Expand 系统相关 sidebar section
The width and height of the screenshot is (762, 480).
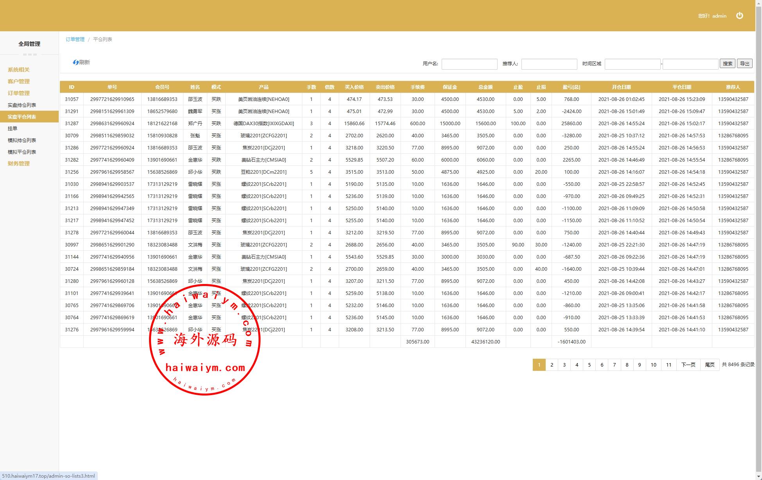pos(18,70)
